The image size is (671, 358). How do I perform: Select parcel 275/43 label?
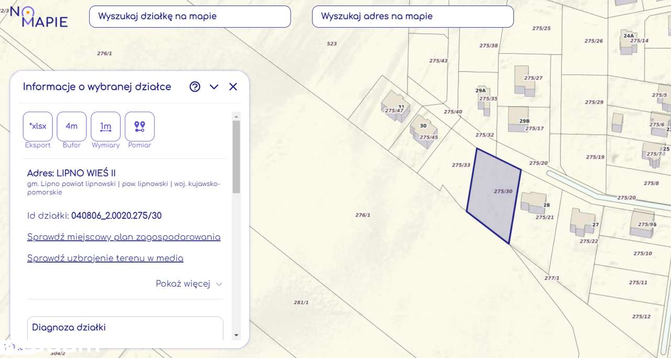click(x=438, y=61)
